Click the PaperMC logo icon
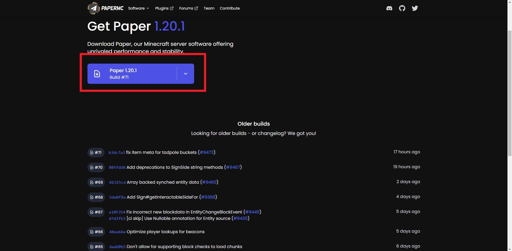 93,8
